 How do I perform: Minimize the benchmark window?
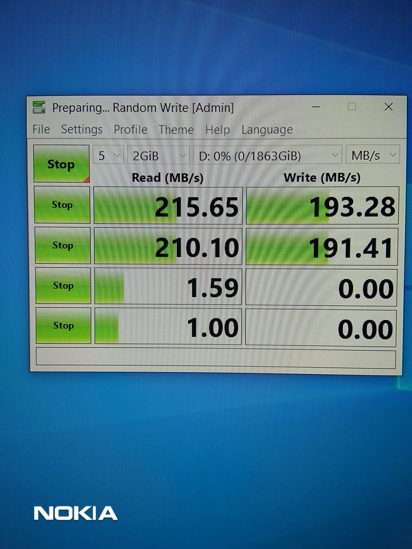click(x=316, y=107)
